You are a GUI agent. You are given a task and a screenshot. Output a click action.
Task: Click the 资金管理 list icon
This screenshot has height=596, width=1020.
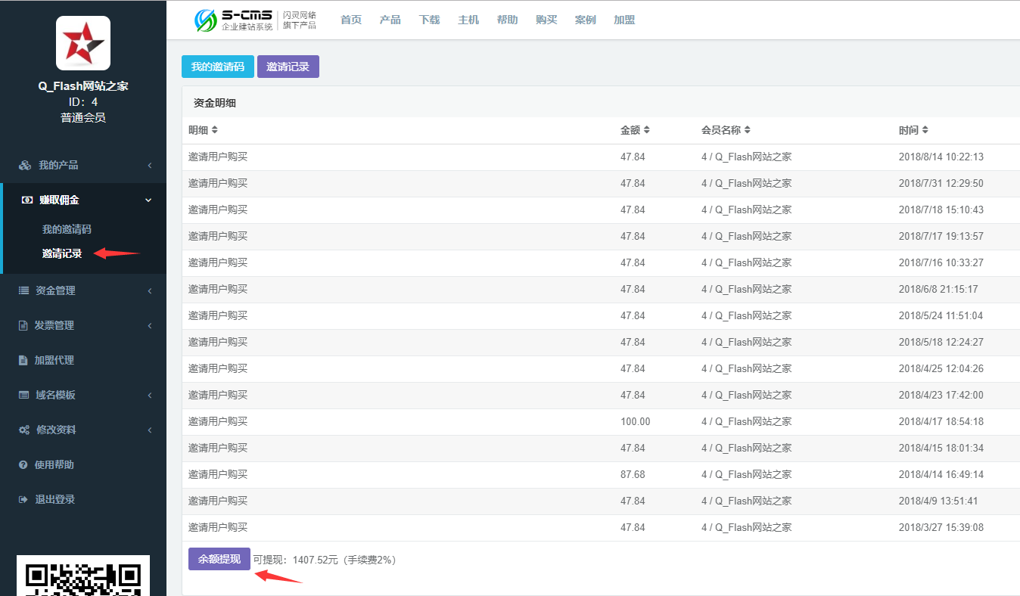tap(23, 290)
